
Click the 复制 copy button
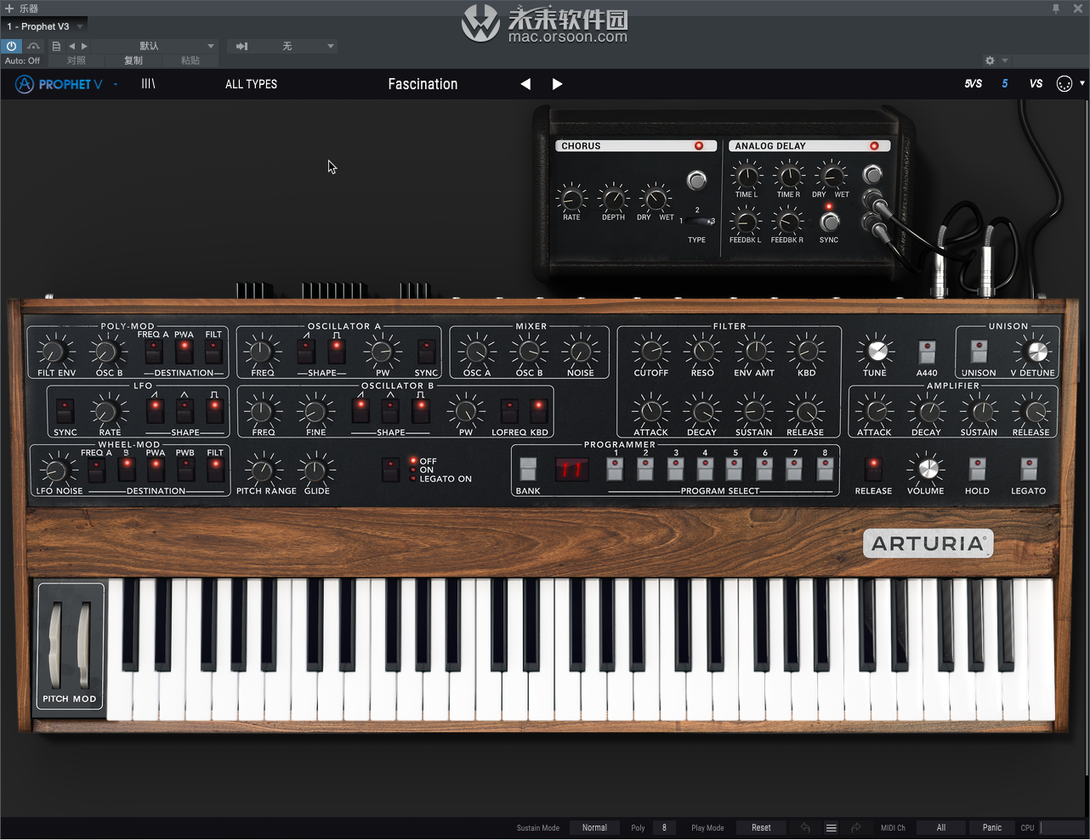tap(133, 60)
